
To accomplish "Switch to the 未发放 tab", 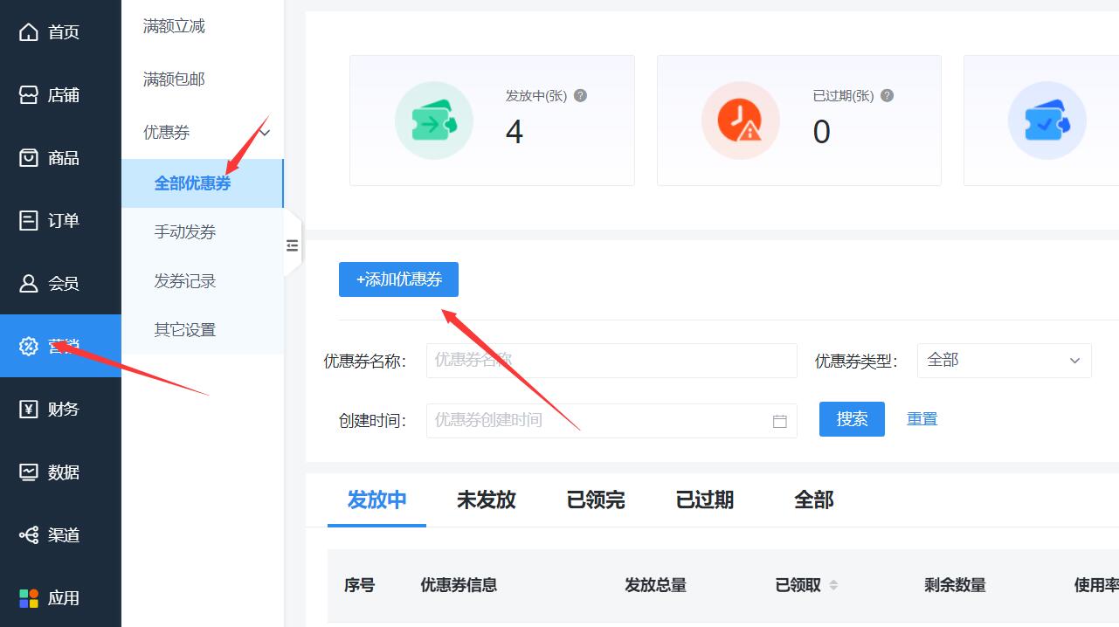I will pyautogui.click(x=486, y=500).
